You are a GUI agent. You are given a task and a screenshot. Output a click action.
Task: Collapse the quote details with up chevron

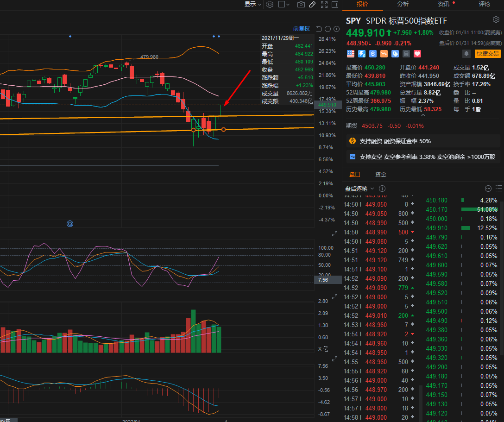coord(423,115)
